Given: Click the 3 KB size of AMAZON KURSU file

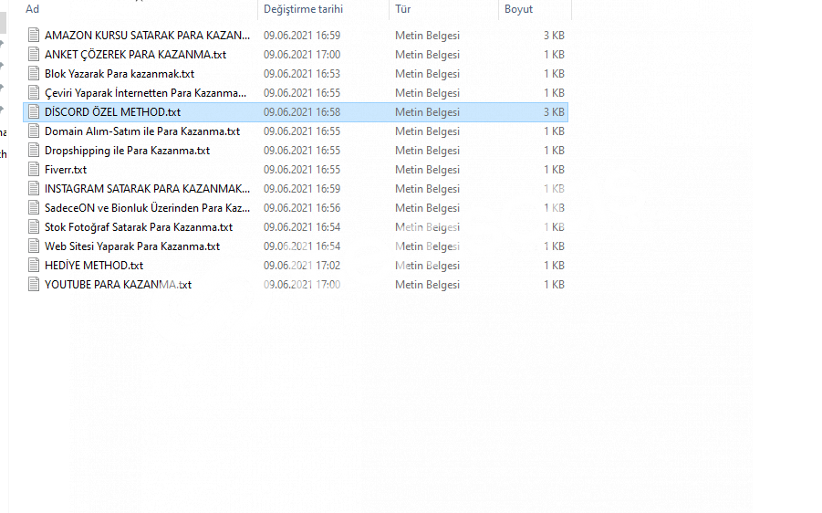Looking at the screenshot, I should 554,36.
